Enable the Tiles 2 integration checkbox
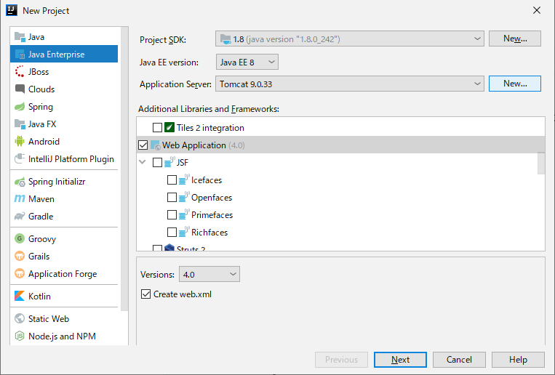This screenshot has width=555, height=375. (157, 127)
